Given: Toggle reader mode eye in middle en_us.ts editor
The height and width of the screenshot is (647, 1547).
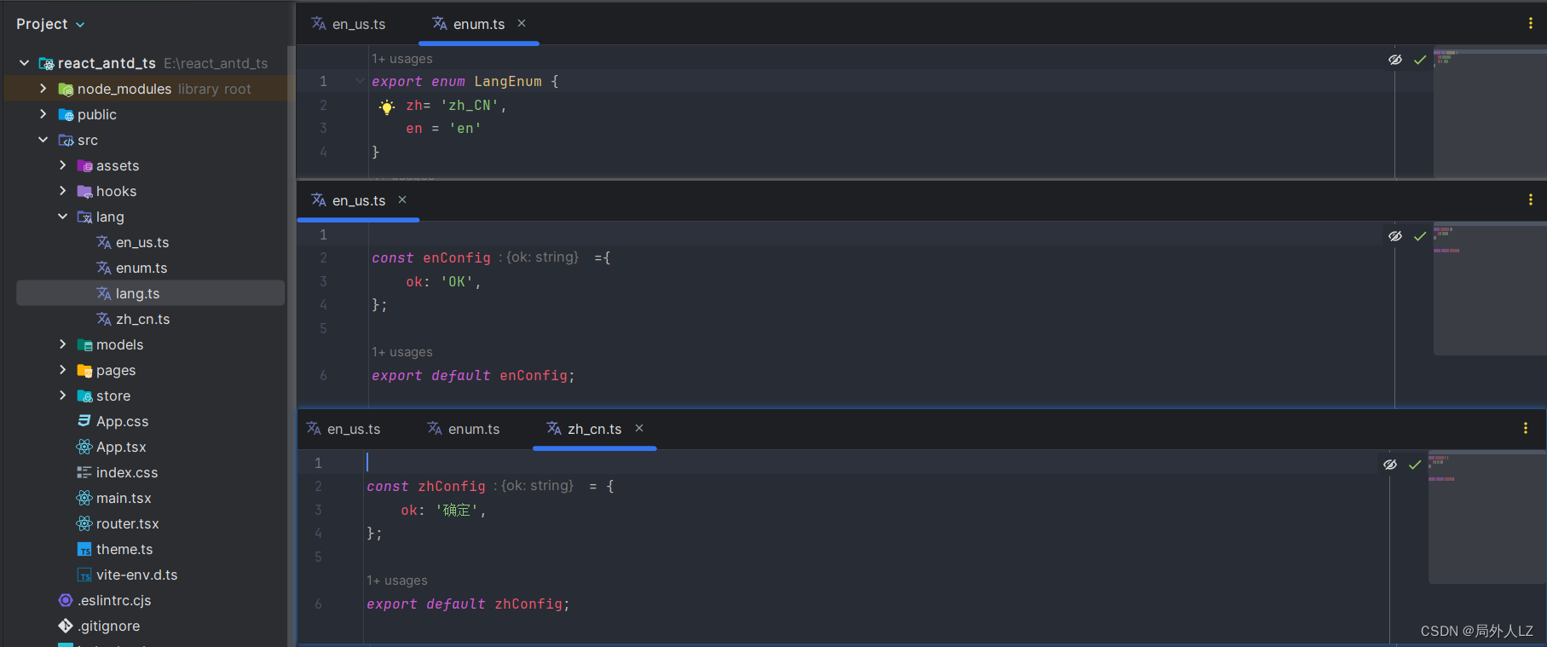Looking at the screenshot, I should coord(1395,236).
